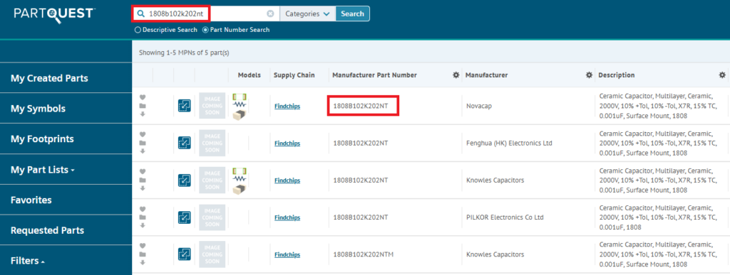730x275 pixels.
Task: Click the Supply Chain column header
Action: click(x=294, y=75)
